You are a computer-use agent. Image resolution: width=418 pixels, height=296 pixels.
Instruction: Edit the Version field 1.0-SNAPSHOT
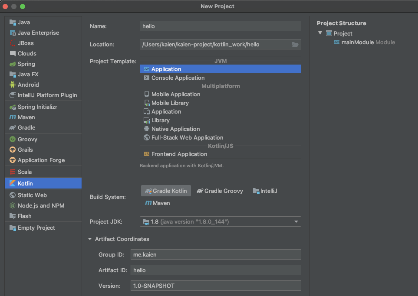tap(216, 286)
